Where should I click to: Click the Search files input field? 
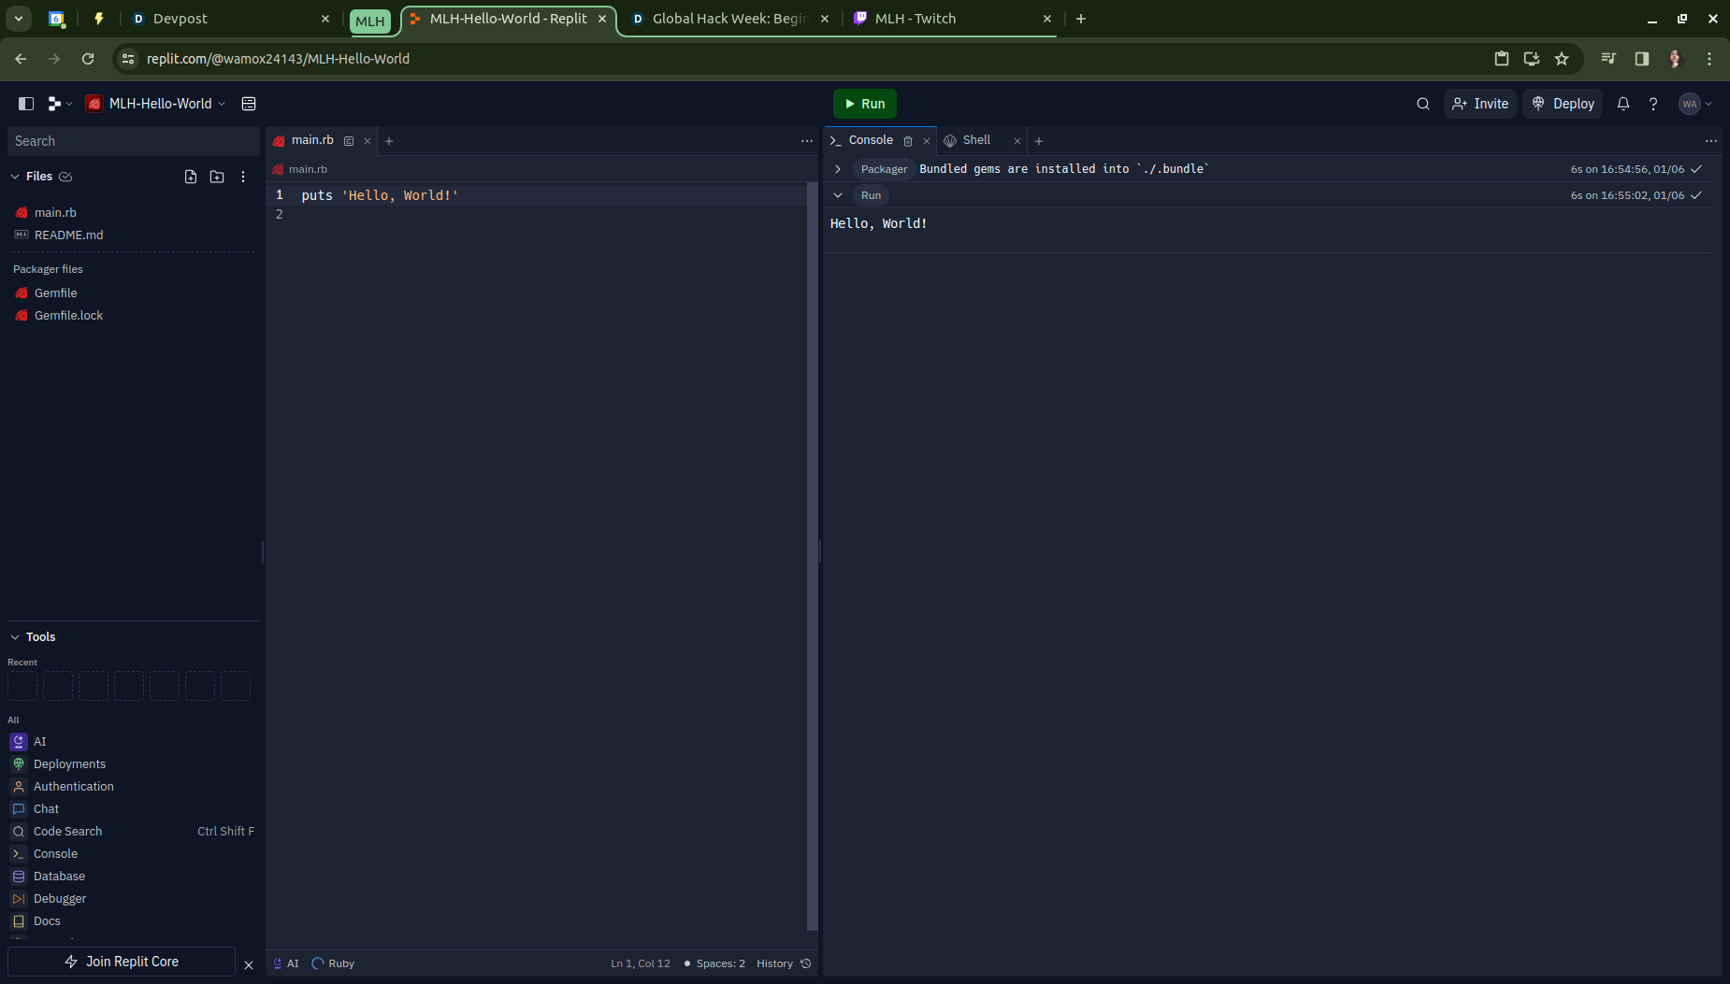coord(134,141)
